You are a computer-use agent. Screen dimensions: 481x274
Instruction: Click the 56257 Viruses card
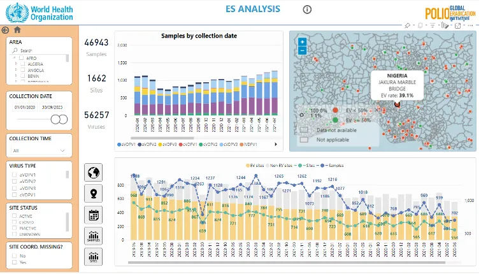[96, 120]
